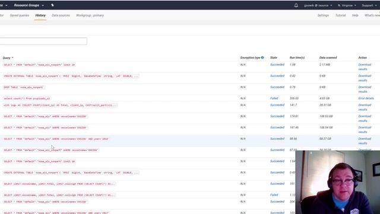Viewport: 380px width, 214px height.
Task: Click Succeeded state of the 88.66s query
Action: coord(277,139)
